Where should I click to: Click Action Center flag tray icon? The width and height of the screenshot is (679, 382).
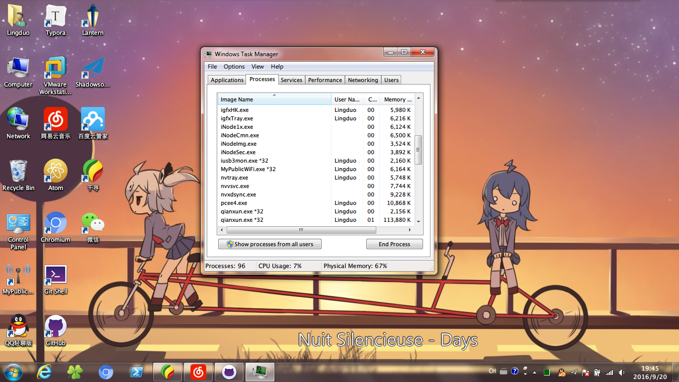[x=586, y=372]
